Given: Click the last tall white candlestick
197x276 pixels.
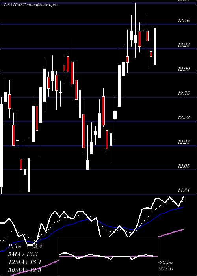Looking at the screenshot, I should (155, 46).
